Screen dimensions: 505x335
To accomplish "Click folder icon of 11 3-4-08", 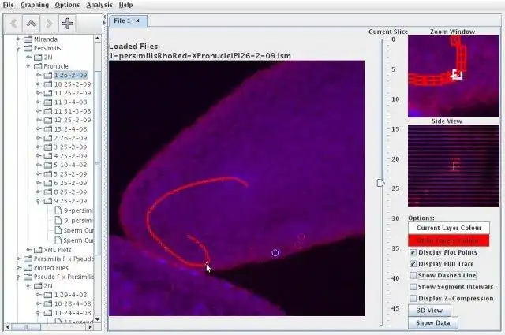I will pos(48,102).
